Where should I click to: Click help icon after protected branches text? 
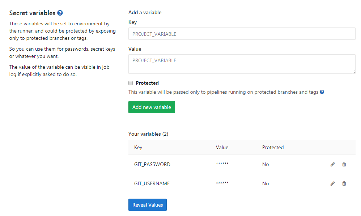[x=322, y=92]
